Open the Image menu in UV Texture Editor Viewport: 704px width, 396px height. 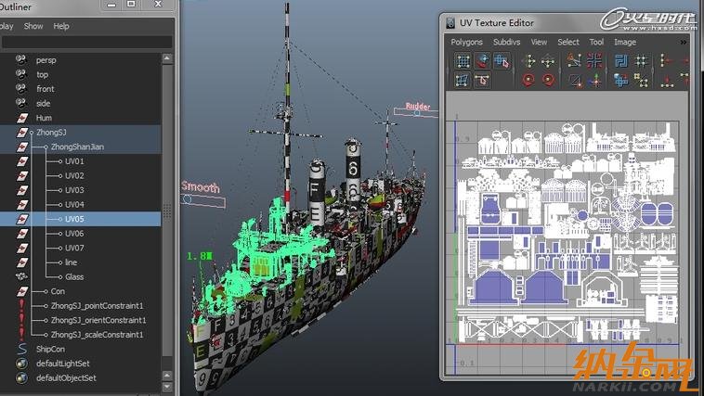tap(625, 42)
